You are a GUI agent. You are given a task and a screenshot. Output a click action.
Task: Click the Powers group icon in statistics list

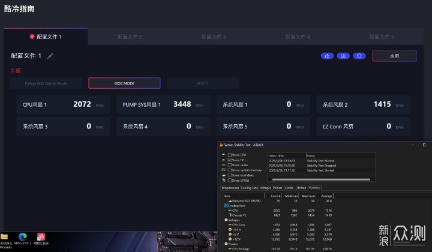[x=226, y=244]
